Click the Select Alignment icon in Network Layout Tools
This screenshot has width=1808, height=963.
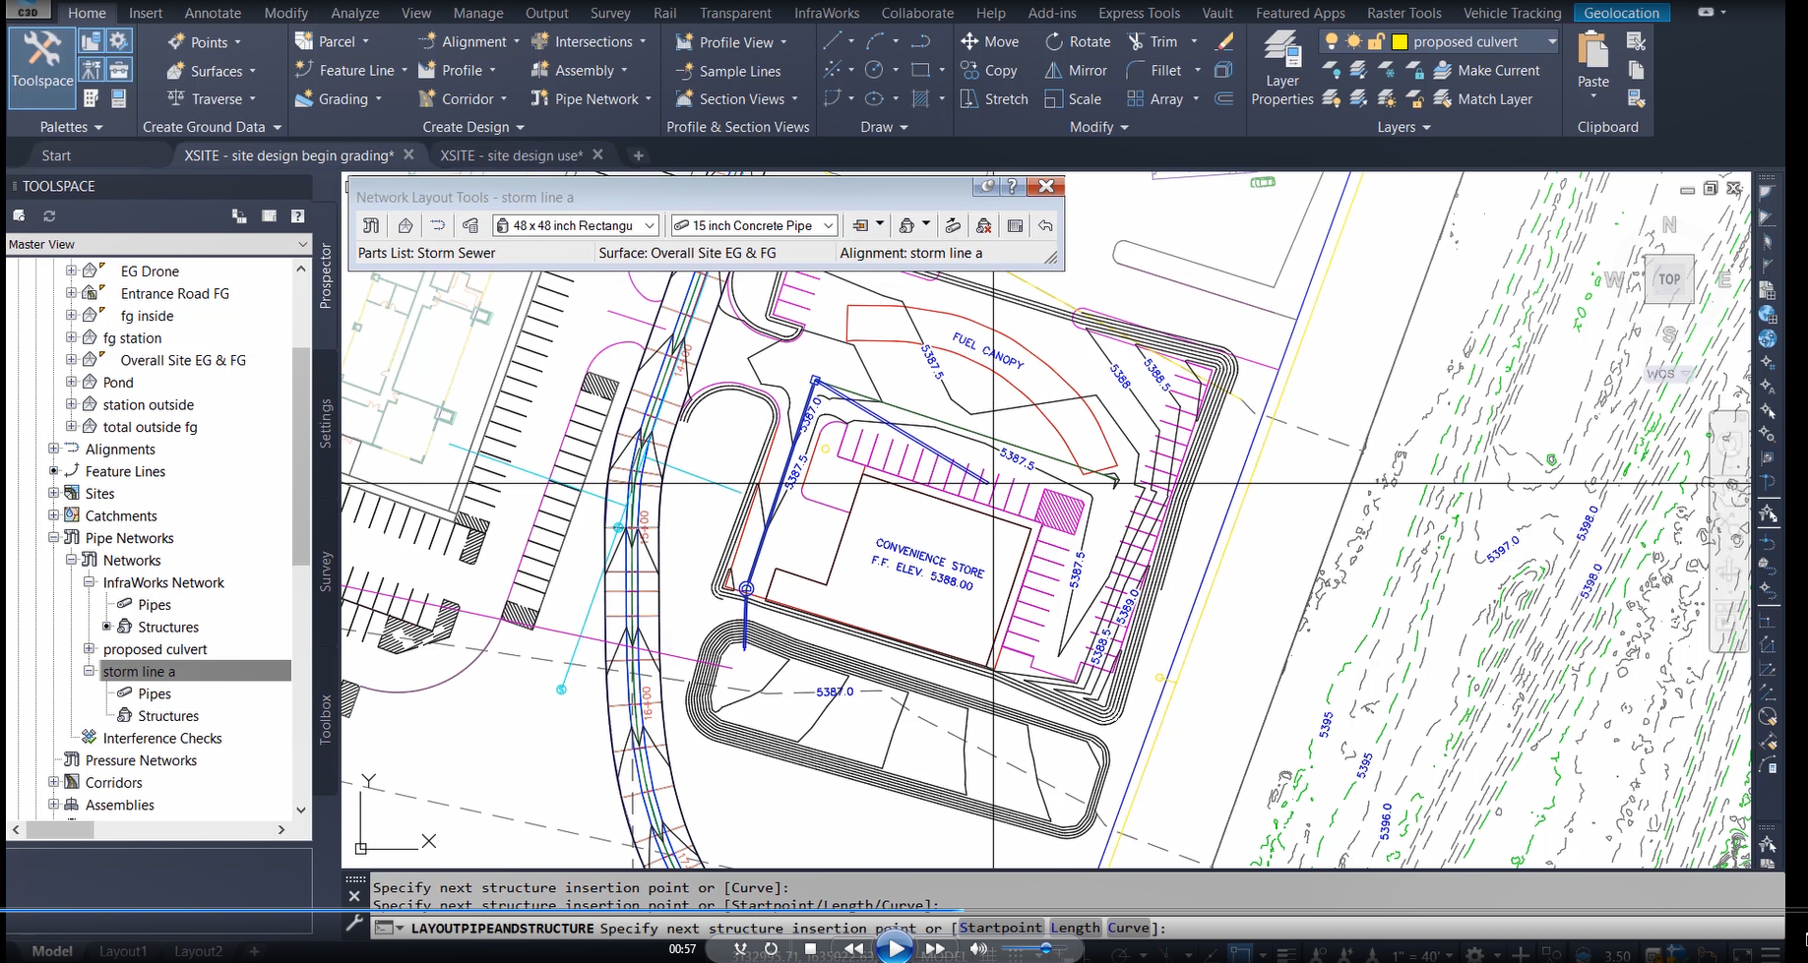[438, 225]
